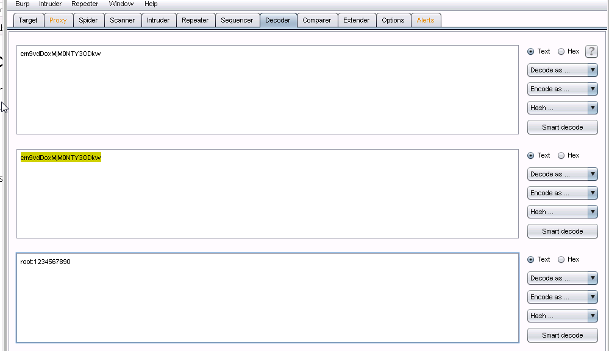Image resolution: width=609 pixels, height=351 pixels.
Task: Click first text area containing cm9vdDoxMjM0NTY3ODkw
Action: pos(268,90)
